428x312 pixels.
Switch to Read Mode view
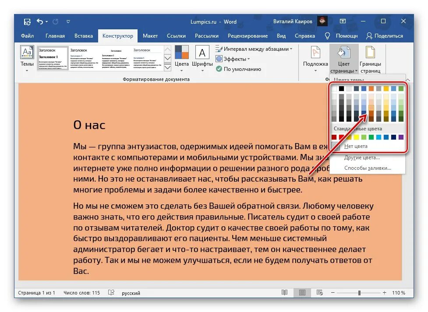tap(284, 293)
